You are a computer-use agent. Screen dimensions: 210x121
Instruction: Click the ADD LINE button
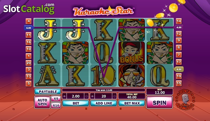(104, 103)
